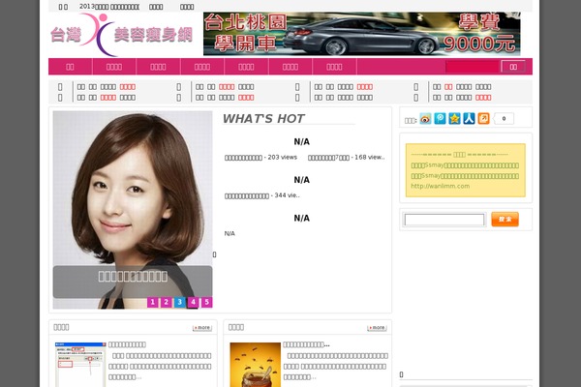Go to slide 1 in the photo slideshow
Viewport: 581px width, 387px height.
pos(152,302)
